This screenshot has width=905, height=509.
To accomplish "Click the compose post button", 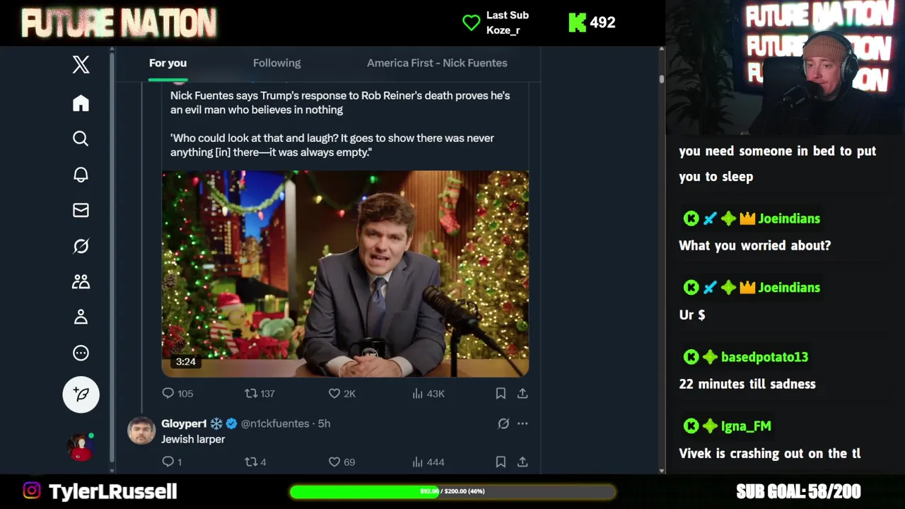I will (81, 394).
